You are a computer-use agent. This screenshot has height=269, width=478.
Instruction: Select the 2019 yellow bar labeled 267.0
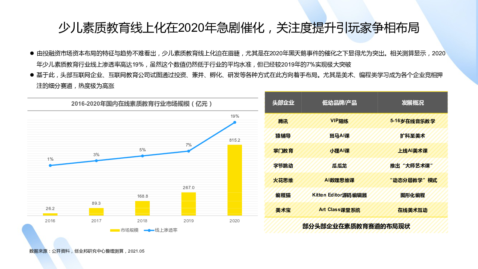189,204
